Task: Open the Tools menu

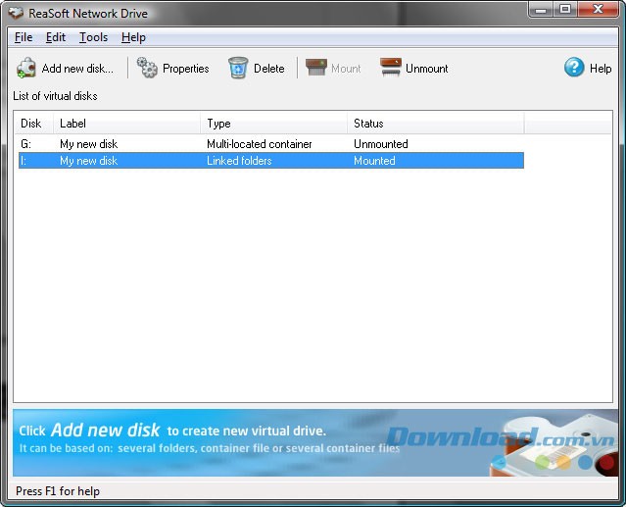Action: pyautogui.click(x=93, y=37)
